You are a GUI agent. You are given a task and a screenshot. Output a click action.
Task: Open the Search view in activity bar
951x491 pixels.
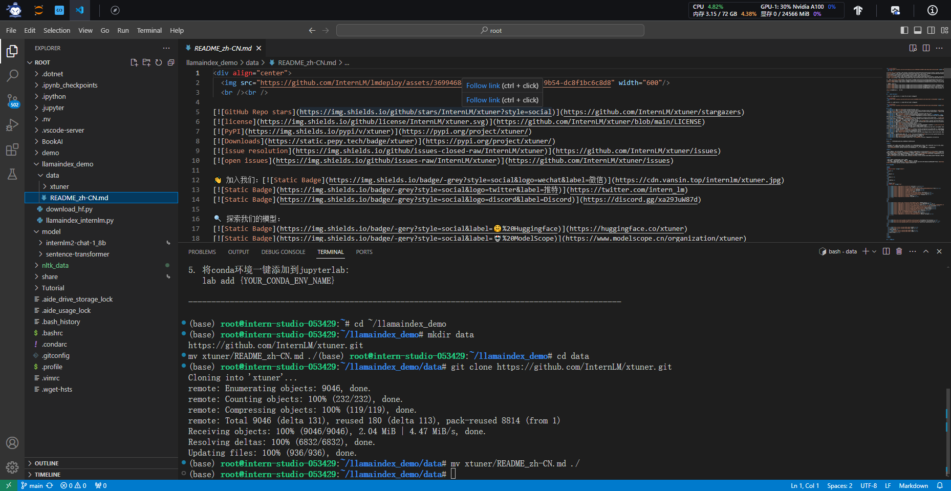(x=12, y=76)
